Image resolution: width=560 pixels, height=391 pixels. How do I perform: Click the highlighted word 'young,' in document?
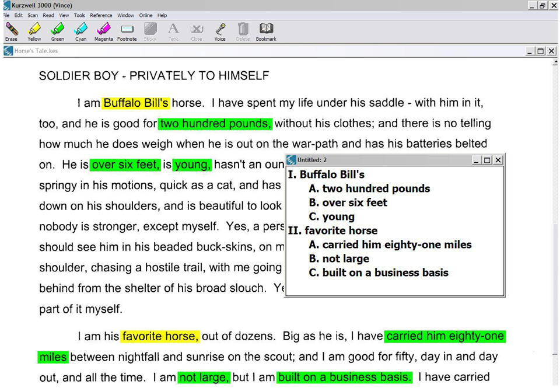192,165
